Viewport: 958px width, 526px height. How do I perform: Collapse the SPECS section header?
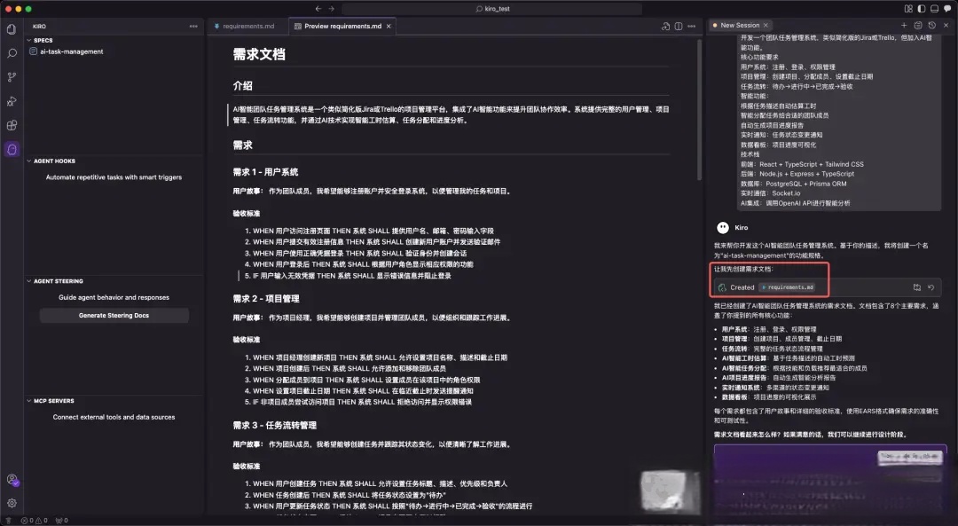point(44,40)
